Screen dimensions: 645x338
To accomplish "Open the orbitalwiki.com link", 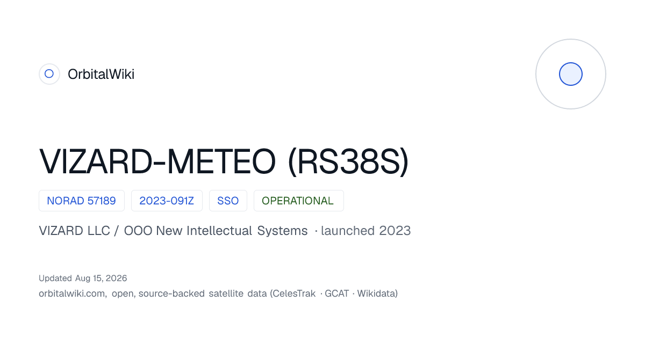I will pyautogui.click(x=73, y=293).
